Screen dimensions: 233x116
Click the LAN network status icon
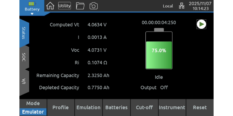pyautogui.click(x=181, y=6)
